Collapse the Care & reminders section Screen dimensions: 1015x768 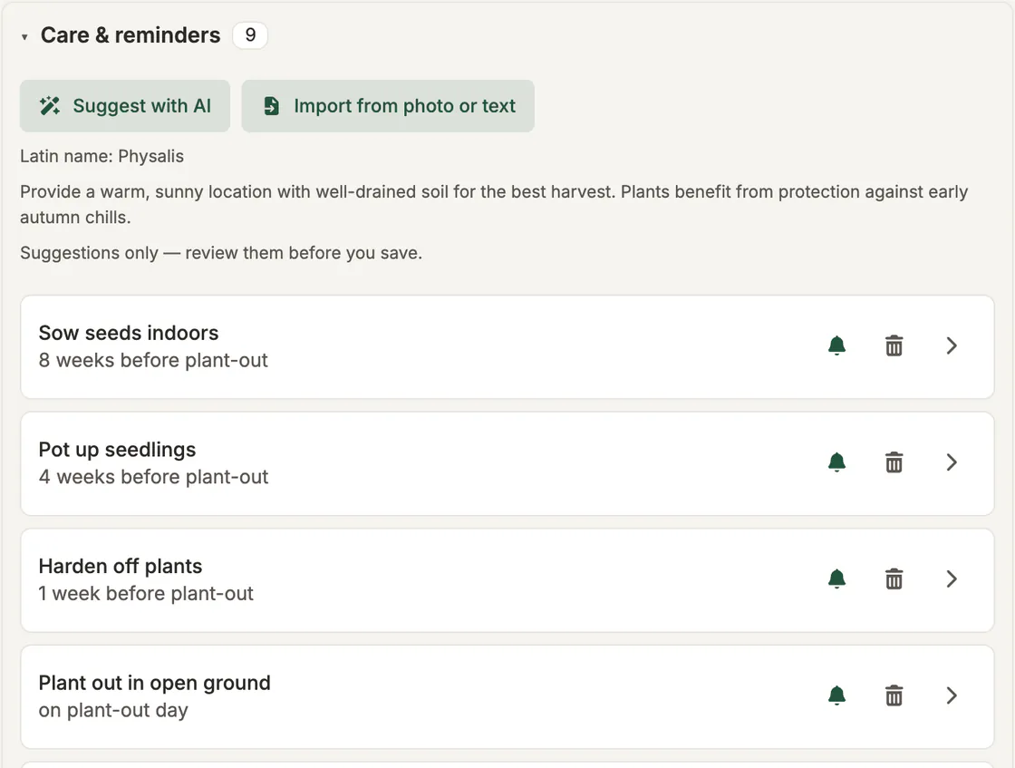(x=24, y=37)
